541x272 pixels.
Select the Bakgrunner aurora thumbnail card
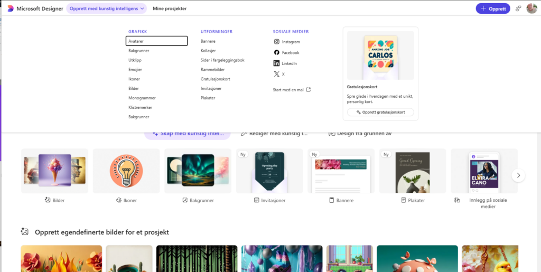[198, 171]
